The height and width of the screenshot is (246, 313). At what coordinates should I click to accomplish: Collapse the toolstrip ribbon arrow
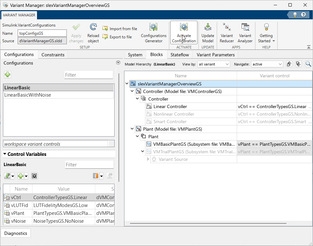pyautogui.click(x=309, y=47)
